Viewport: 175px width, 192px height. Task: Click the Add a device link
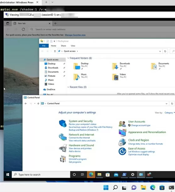(74, 151)
